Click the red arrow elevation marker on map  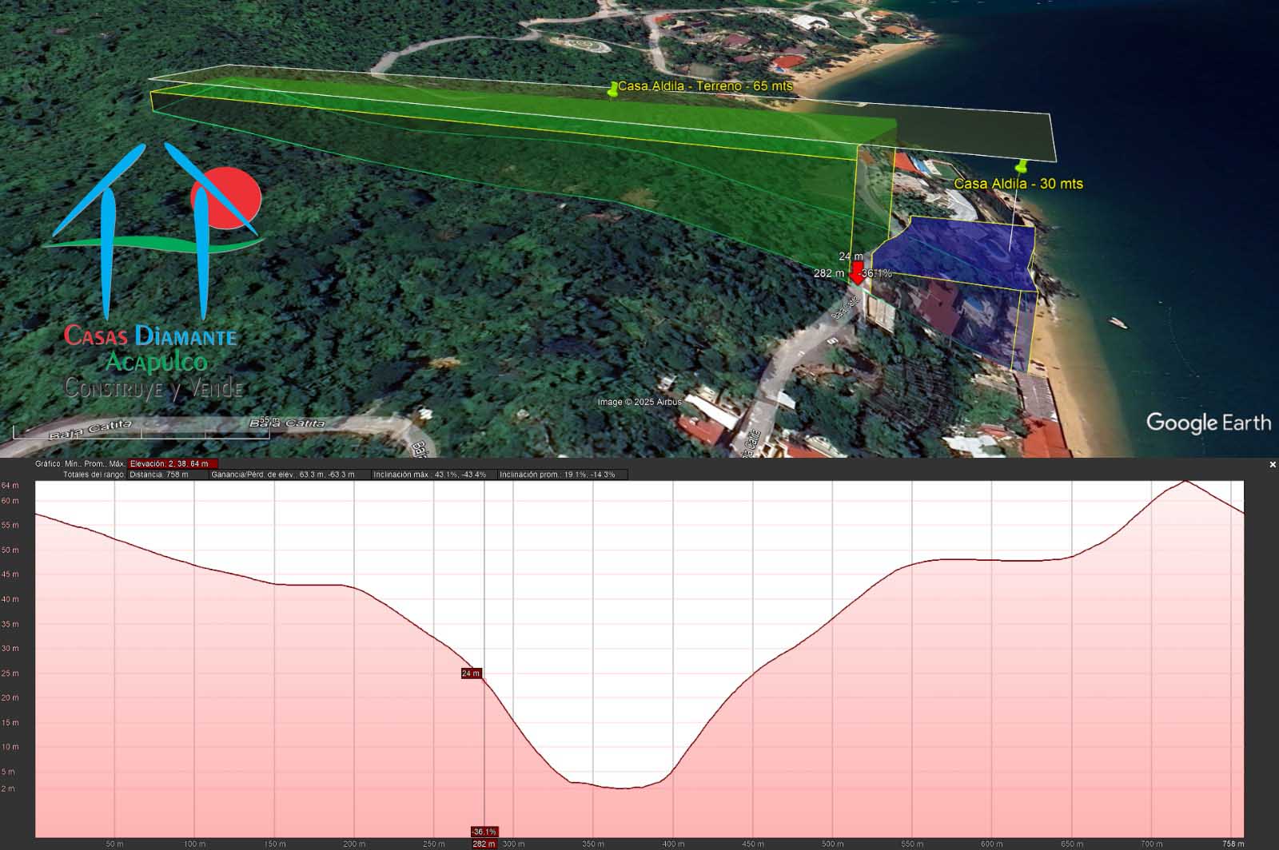857,272
